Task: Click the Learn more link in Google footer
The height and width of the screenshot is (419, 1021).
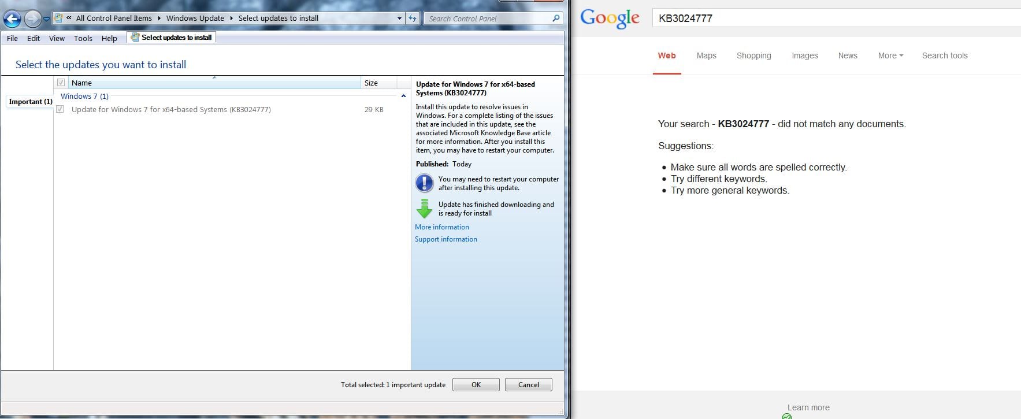Action: 808,407
